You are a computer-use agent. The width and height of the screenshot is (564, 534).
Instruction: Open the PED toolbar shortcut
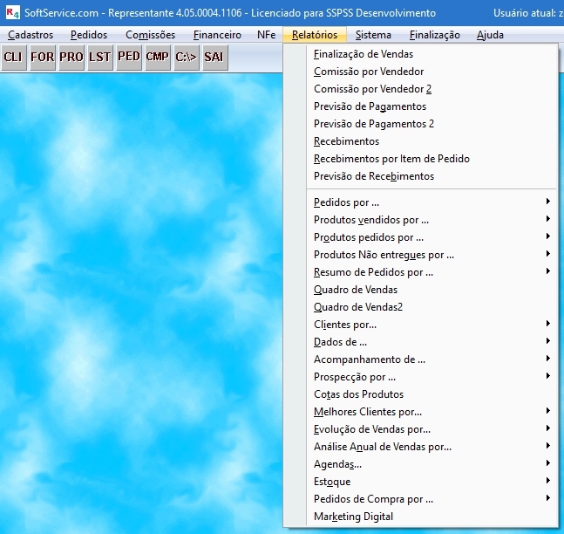click(x=129, y=57)
